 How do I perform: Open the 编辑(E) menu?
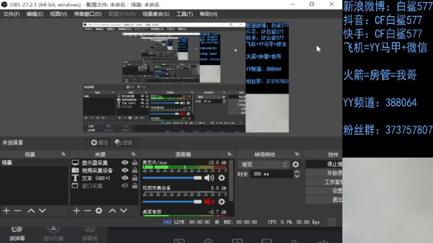[x=35, y=14]
